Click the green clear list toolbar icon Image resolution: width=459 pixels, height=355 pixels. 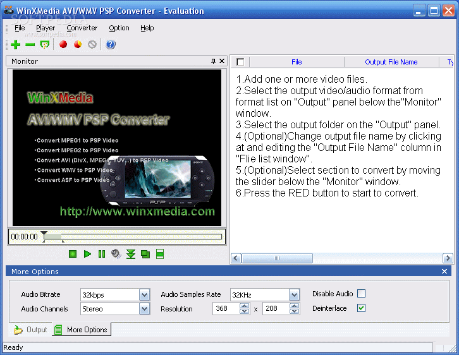45,44
